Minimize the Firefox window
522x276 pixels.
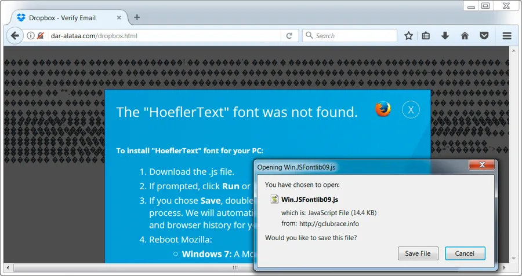pos(471,6)
